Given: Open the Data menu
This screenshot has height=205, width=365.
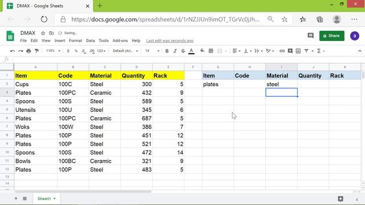Looking at the screenshot, I should (x=90, y=40).
